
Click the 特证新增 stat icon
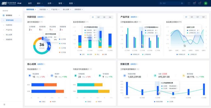(30, 76)
